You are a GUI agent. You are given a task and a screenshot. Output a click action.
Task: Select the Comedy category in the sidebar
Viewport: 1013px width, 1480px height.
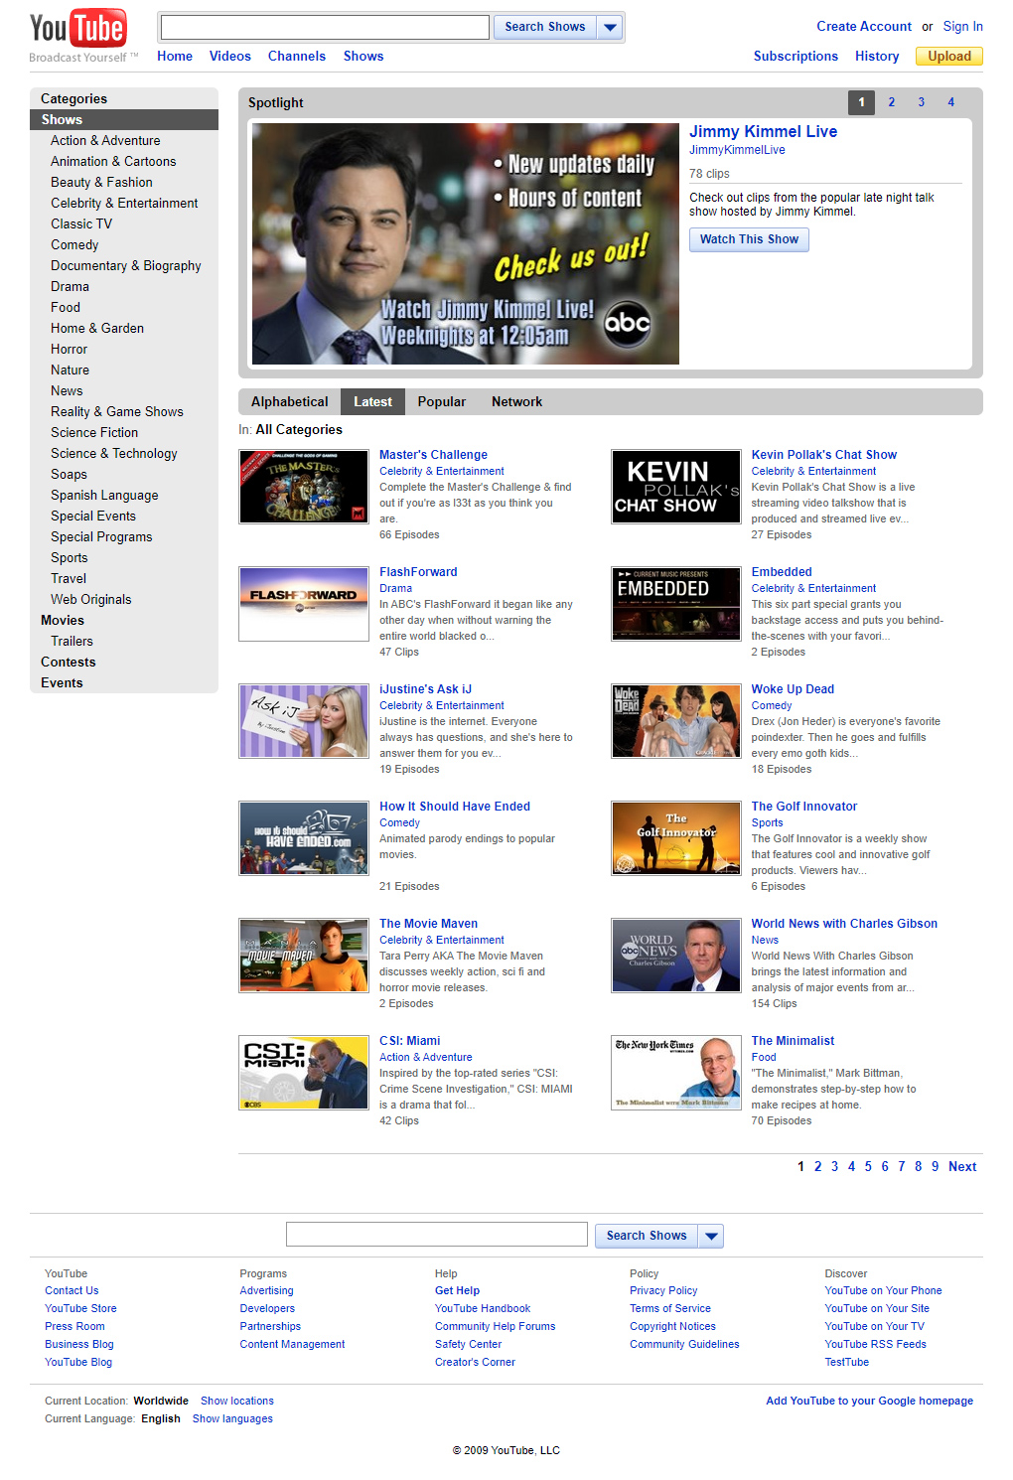(74, 245)
